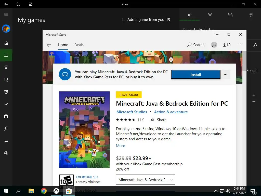Show hidden system tray icons

coord(216,191)
